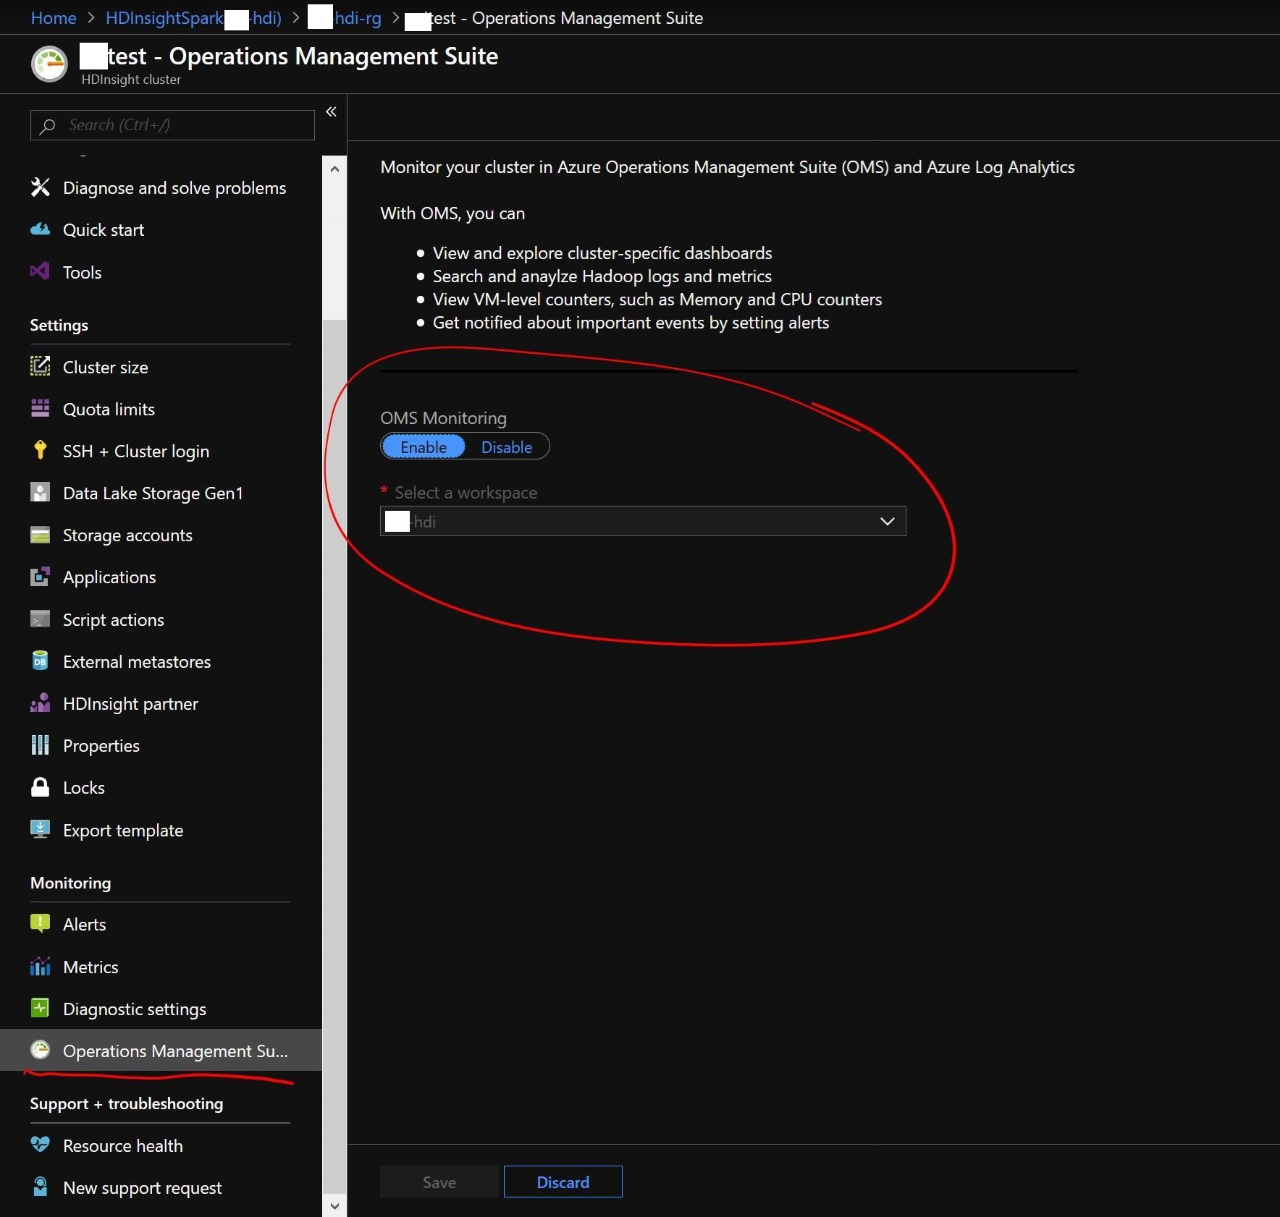Image resolution: width=1280 pixels, height=1217 pixels.
Task: View cluster Metrics
Action: point(90,967)
